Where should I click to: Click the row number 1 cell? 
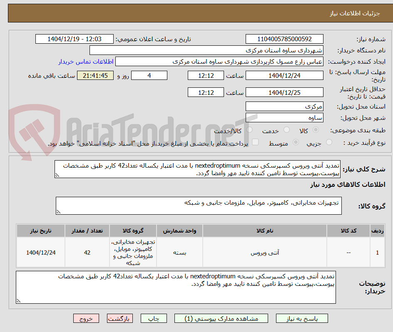pos(378,253)
